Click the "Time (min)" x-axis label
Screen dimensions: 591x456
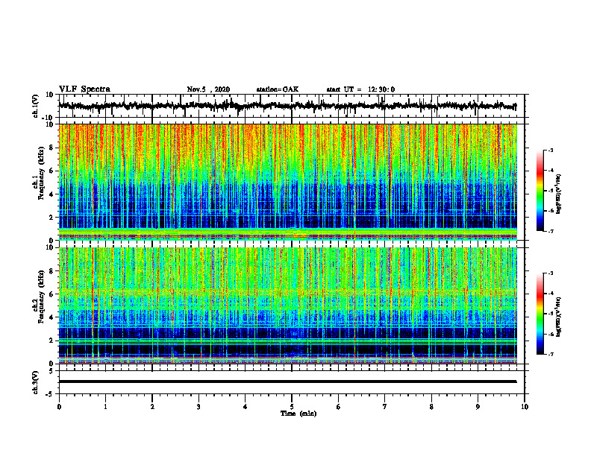[x=298, y=414]
